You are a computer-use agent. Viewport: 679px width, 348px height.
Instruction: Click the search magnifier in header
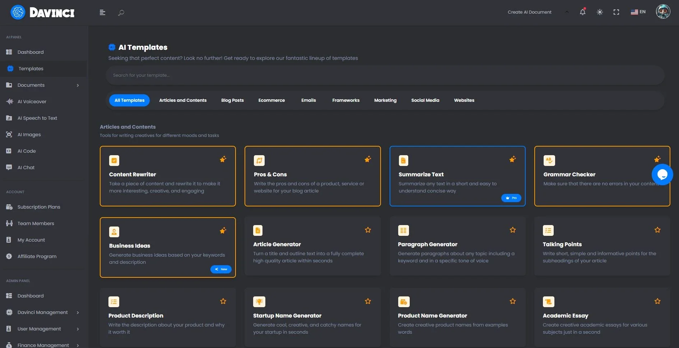pos(121,13)
